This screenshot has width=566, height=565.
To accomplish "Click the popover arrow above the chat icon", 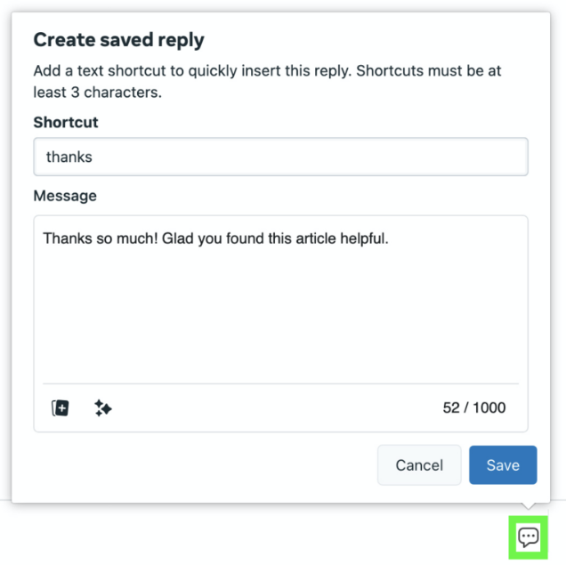I will tap(528, 507).
